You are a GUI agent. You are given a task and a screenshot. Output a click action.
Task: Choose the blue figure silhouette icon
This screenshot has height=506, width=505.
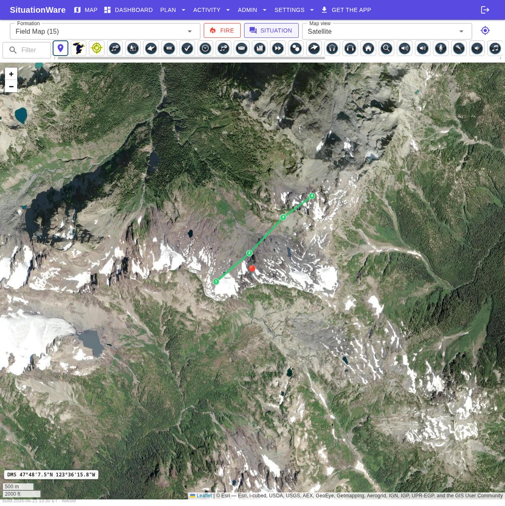78,48
